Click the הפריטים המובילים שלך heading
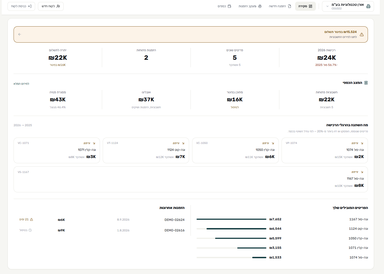384x274 pixels. [350, 208]
